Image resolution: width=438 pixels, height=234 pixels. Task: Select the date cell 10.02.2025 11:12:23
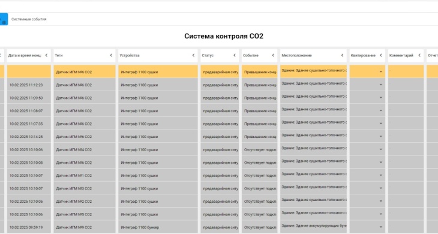tap(29, 85)
